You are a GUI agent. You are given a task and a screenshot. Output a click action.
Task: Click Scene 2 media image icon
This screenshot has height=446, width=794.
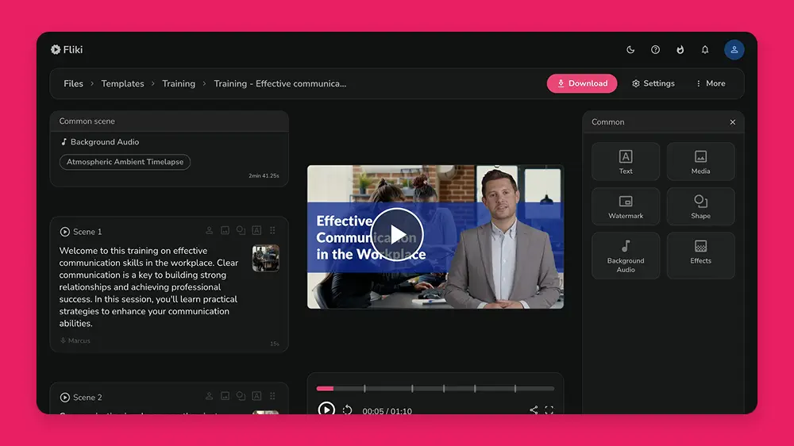[x=225, y=396]
